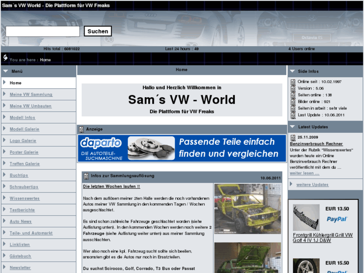Click the breadcrumb icon beside 'You are here'

tap(6, 58)
